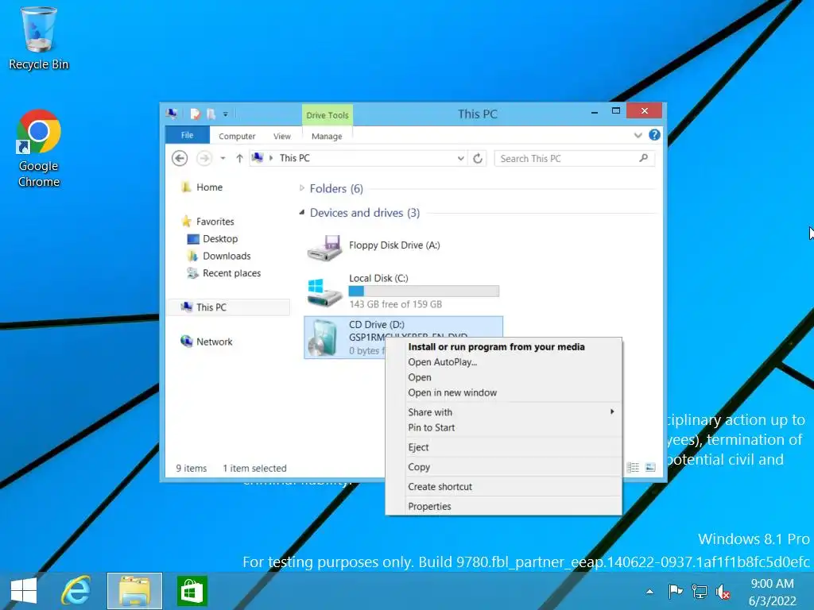The width and height of the screenshot is (814, 610).
Task: Click the Up one level arrow
Action: coord(239,158)
